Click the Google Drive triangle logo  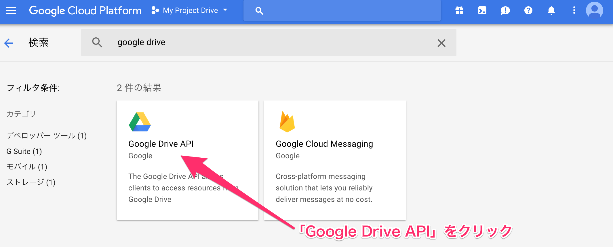point(140,122)
